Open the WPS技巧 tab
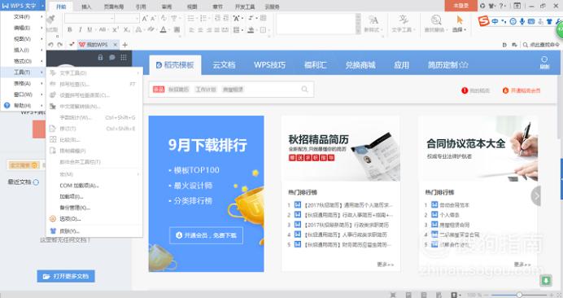563x298 pixels. point(269,65)
